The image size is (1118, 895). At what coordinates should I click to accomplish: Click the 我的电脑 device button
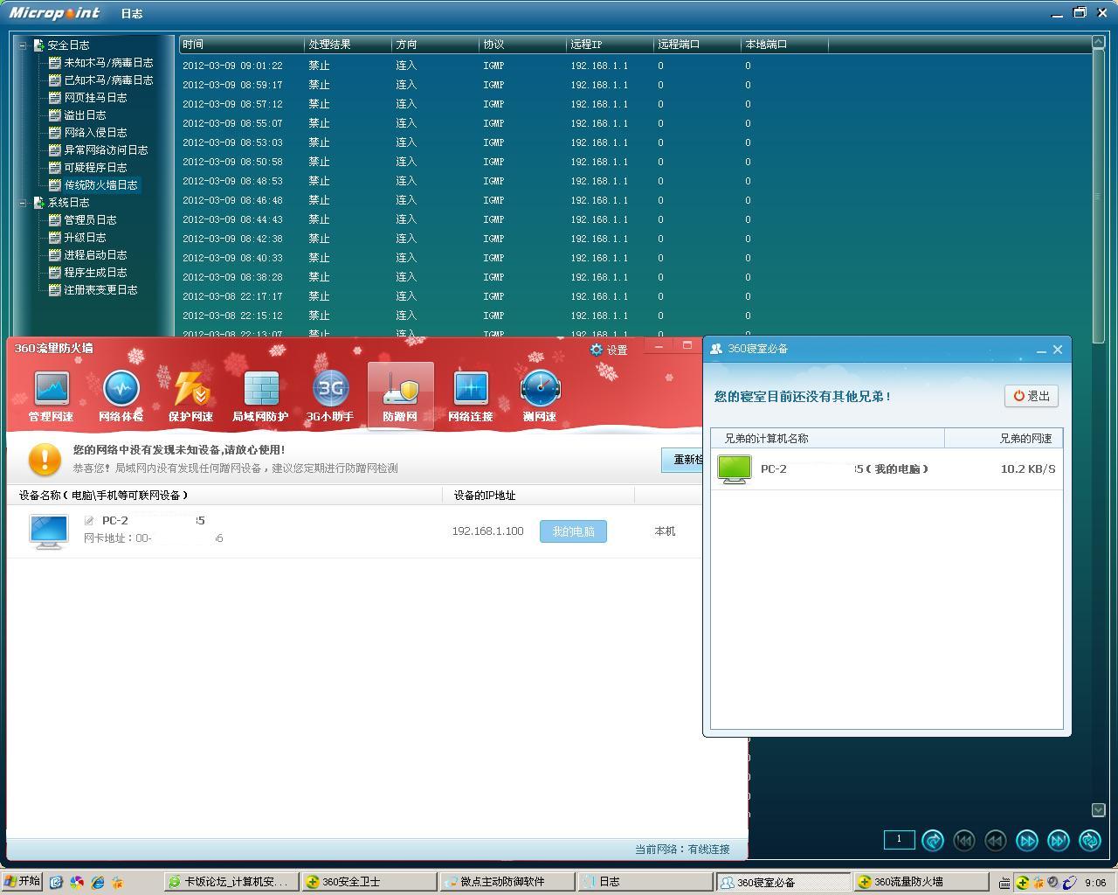point(573,531)
